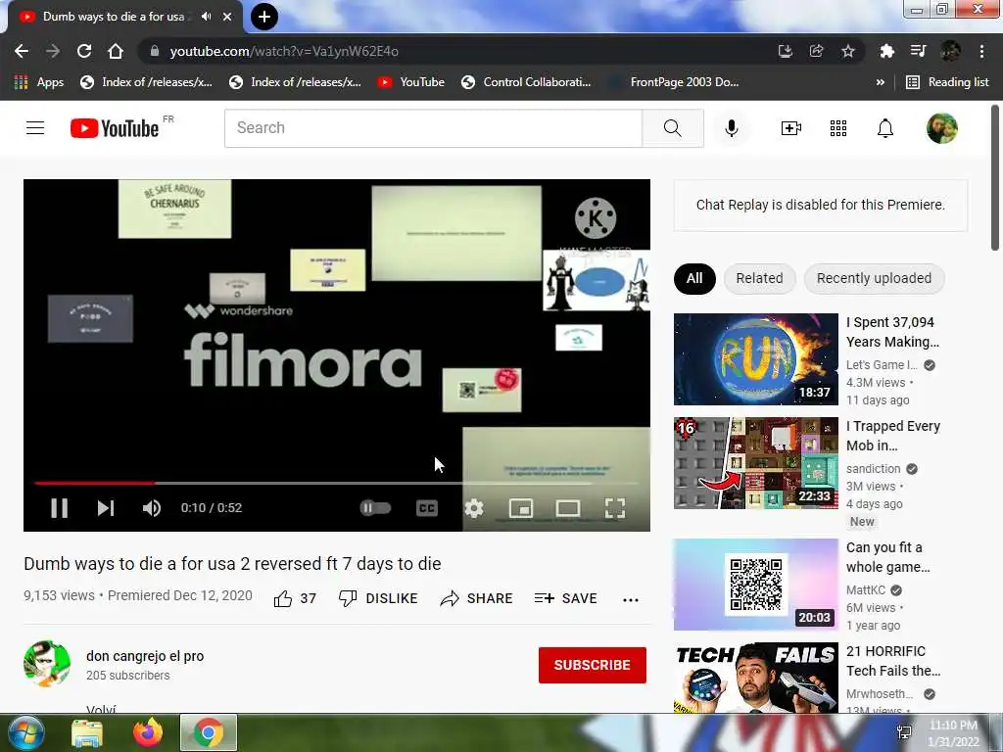The image size is (1003, 752).
Task: Open title 21 HORRIFIC Tech Fails
Action: click(893, 661)
